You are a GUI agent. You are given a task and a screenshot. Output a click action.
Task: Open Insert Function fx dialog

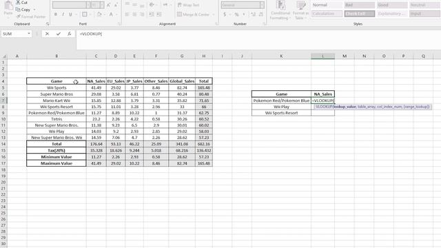69,34
